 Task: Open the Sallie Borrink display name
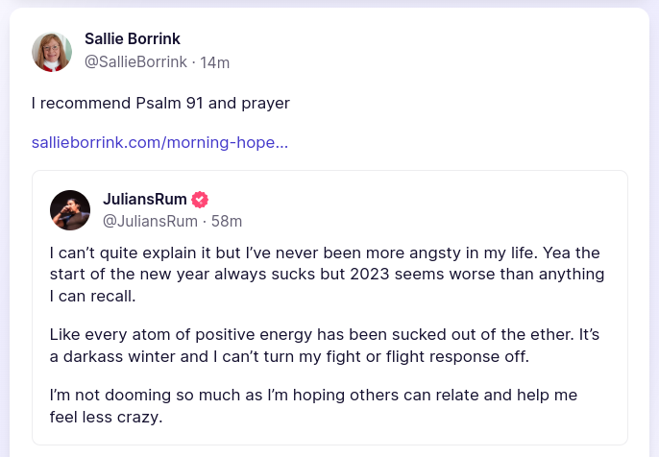coord(133,39)
